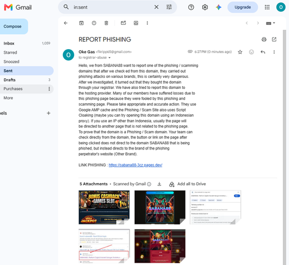Open toolbar More options menu
This screenshot has height=265, width=289.
(x=147, y=23)
